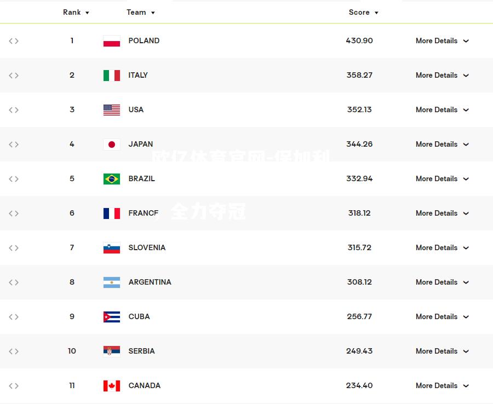Screen dimensions: 493x404
Task: Expand More Details for France
Action: tap(443, 213)
